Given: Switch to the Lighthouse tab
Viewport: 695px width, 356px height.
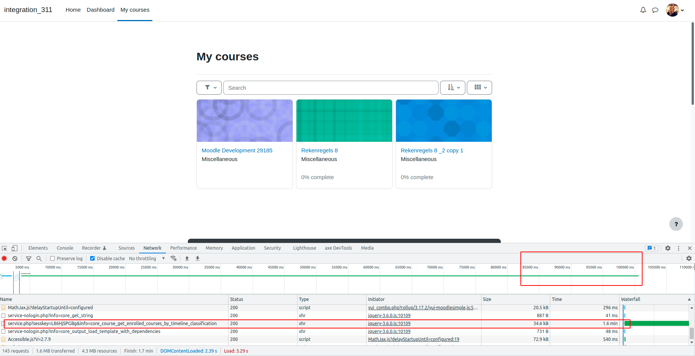Looking at the screenshot, I should pos(305,248).
